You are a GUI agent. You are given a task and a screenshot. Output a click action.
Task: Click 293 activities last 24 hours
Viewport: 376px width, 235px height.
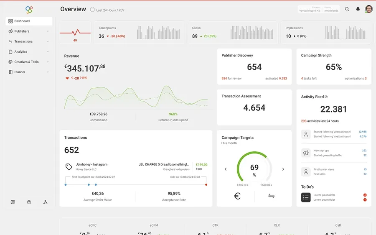[320, 121]
